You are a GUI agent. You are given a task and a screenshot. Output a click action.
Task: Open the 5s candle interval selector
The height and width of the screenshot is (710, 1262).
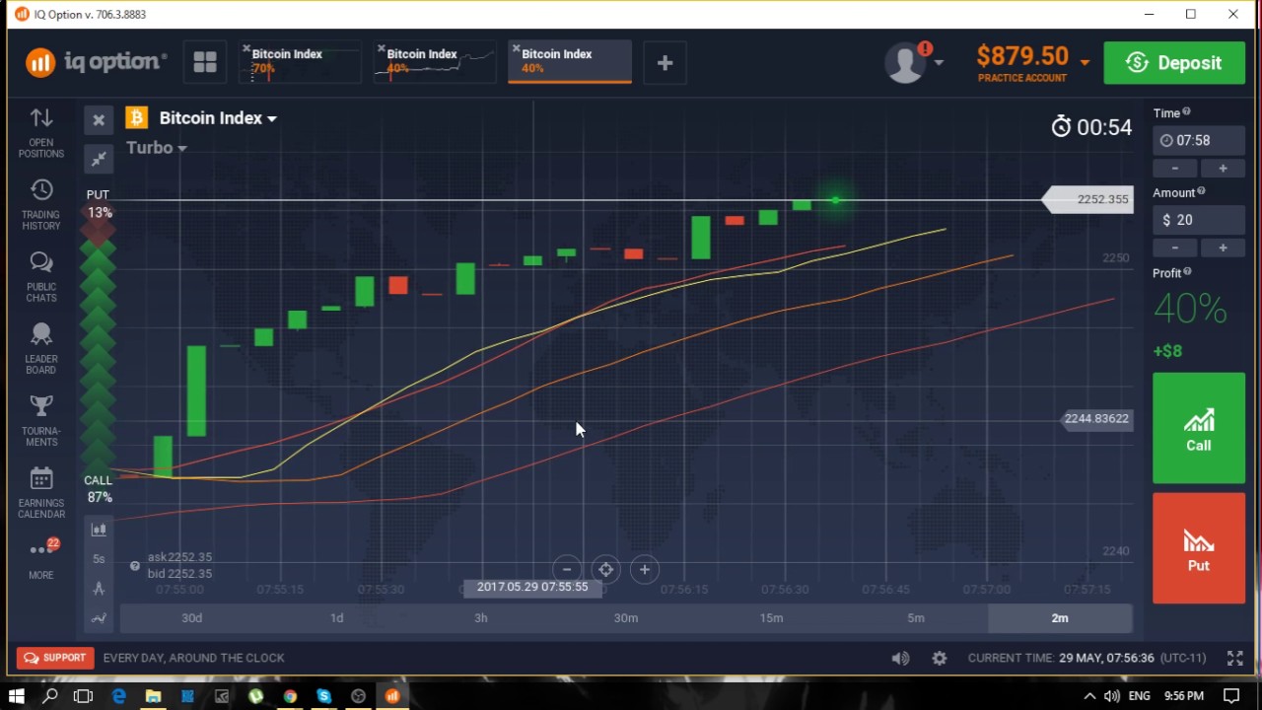99,559
